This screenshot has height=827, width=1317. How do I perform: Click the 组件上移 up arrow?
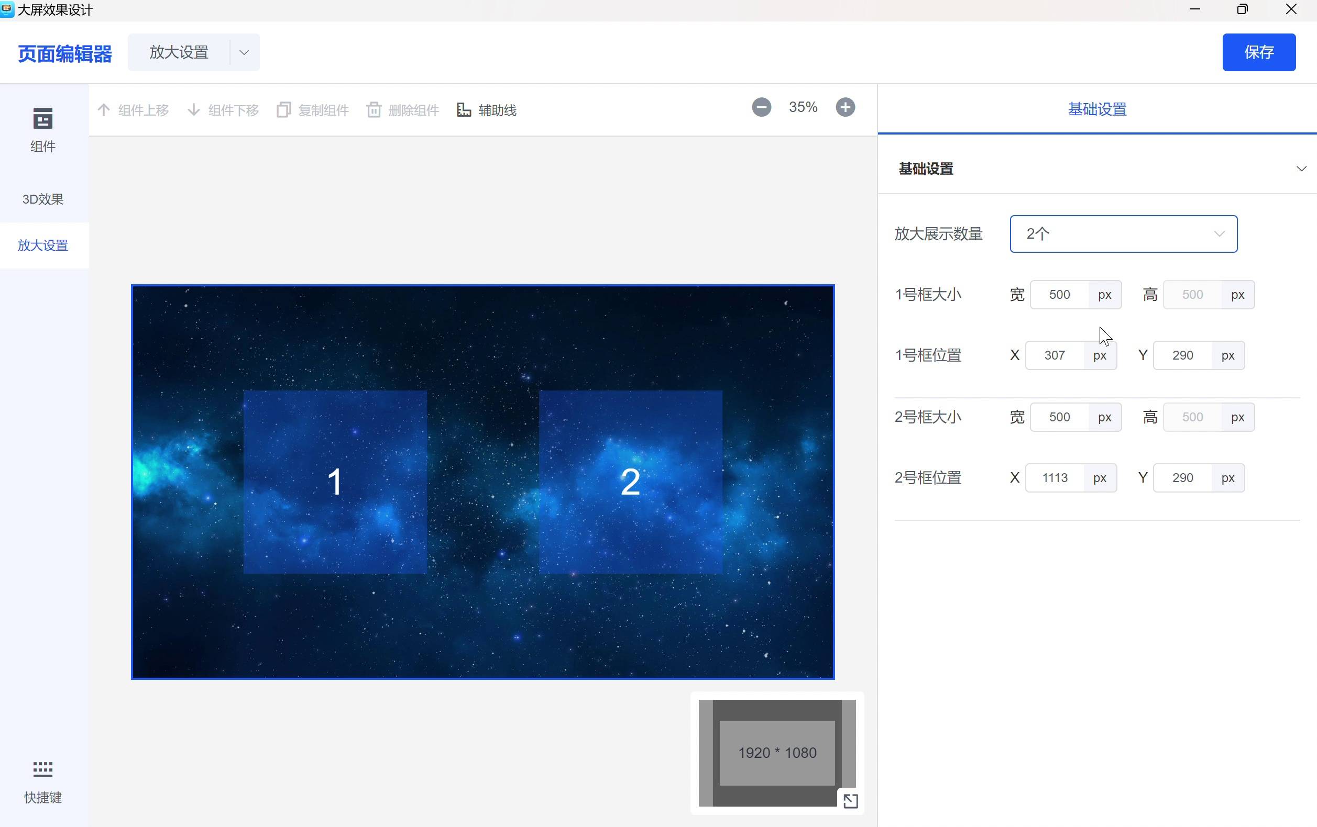pos(104,110)
